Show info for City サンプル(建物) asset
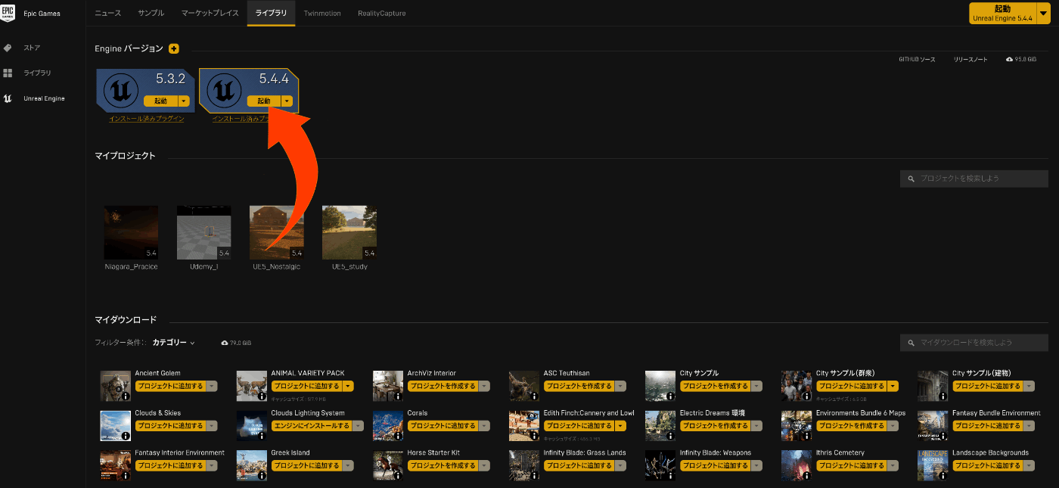The height and width of the screenshot is (488, 1059). (x=943, y=396)
